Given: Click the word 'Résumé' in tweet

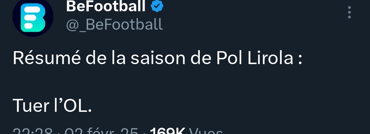Looking at the screenshot, I should coord(47,58).
